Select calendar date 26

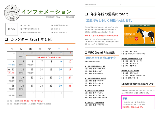(x=22, y=86)
